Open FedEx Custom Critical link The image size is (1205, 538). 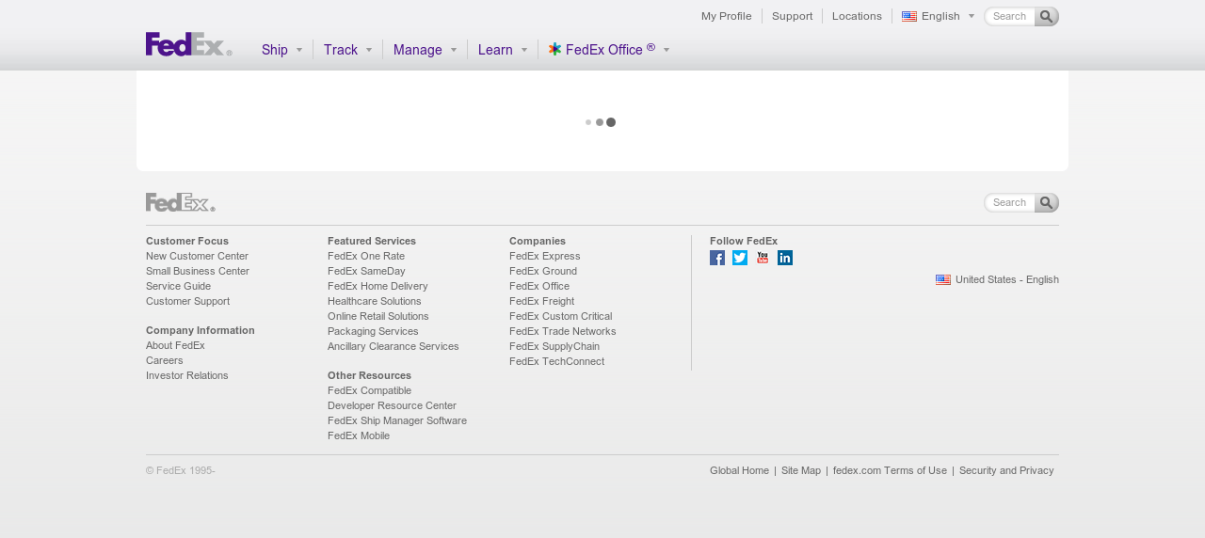[x=561, y=316]
